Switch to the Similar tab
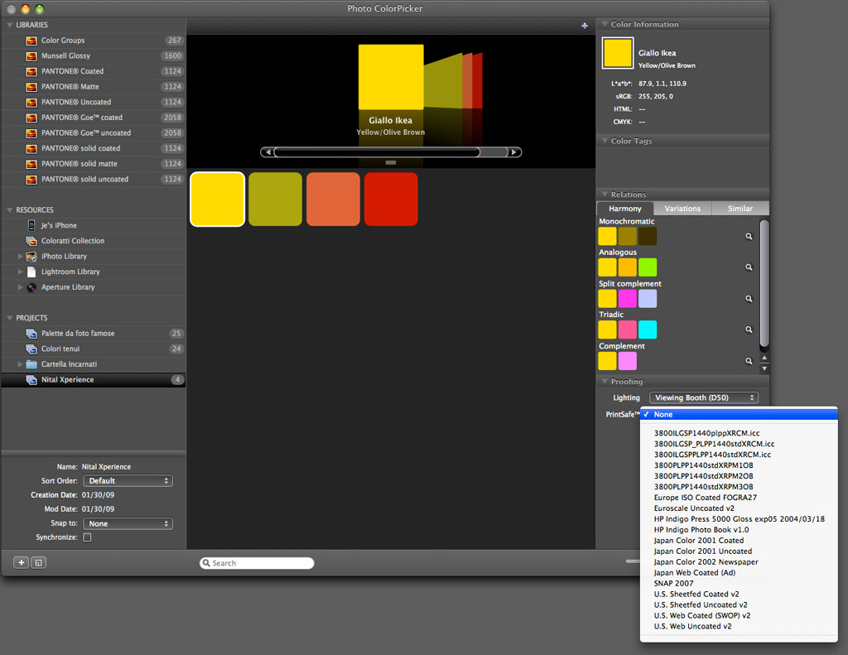The height and width of the screenshot is (655, 848). [740, 209]
